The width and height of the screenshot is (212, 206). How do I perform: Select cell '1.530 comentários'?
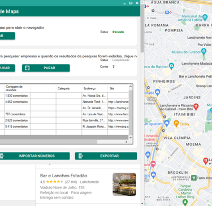pyautogui.click(x=17, y=96)
